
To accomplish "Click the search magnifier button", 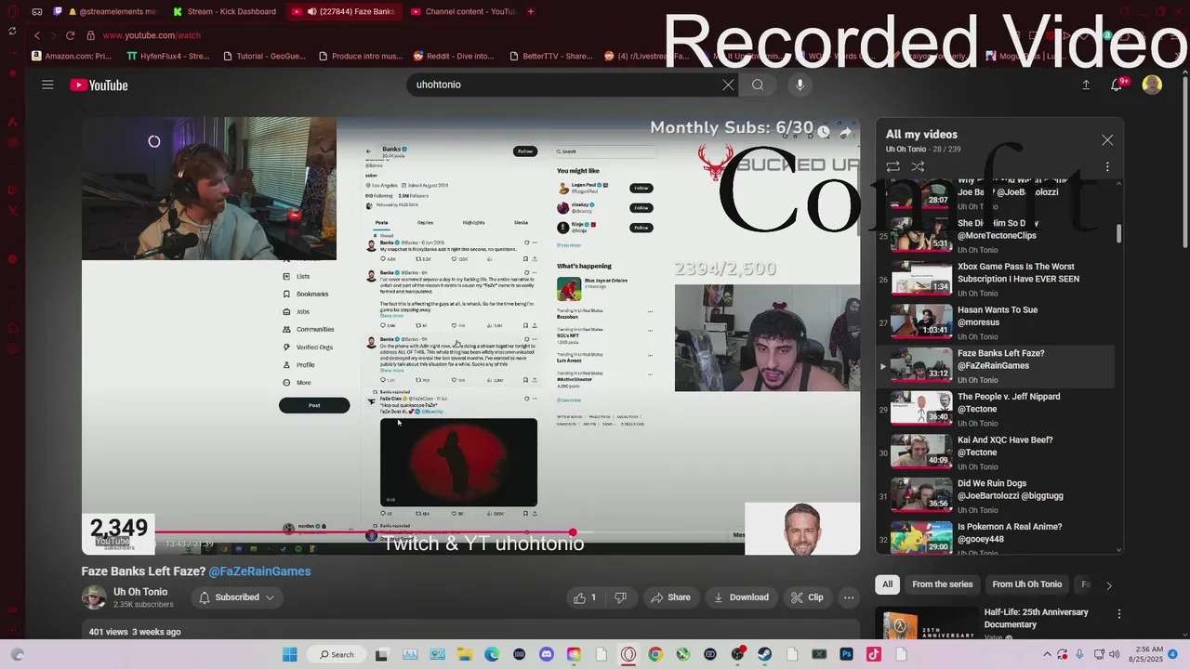I will click(x=758, y=85).
